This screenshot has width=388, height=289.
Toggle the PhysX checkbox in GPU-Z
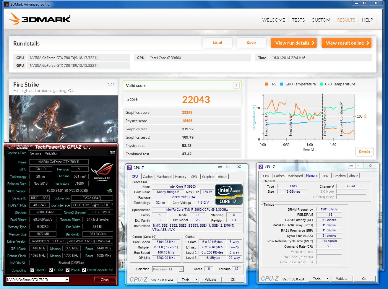[x=68, y=270]
